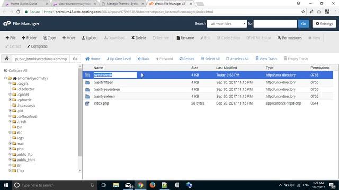Select public_ftp folder in tree

pyautogui.click(x=24, y=154)
